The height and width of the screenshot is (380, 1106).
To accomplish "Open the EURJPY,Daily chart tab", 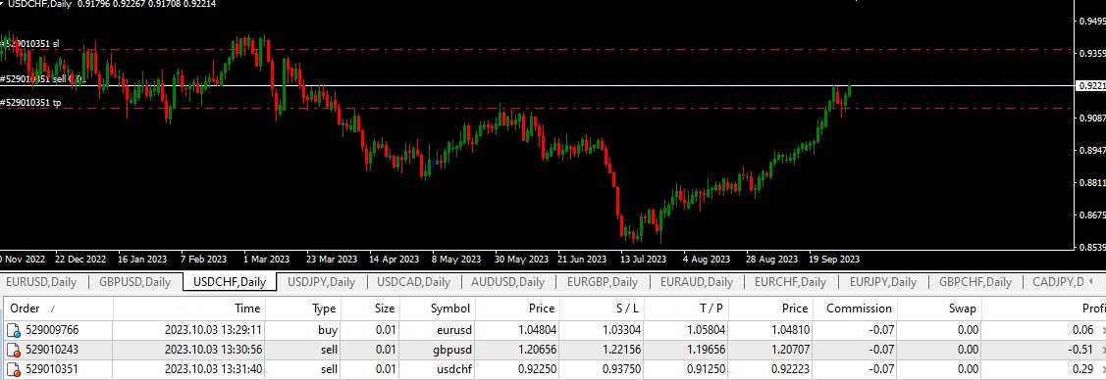I will [x=883, y=282].
